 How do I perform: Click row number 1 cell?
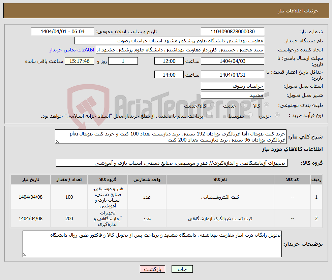pyautogui.click(x=316, y=197)
